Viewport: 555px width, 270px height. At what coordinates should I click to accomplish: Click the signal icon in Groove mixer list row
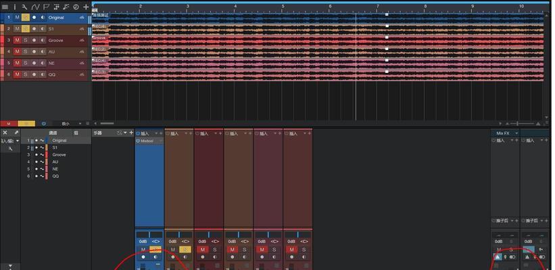pyautogui.click(x=42, y=155)
